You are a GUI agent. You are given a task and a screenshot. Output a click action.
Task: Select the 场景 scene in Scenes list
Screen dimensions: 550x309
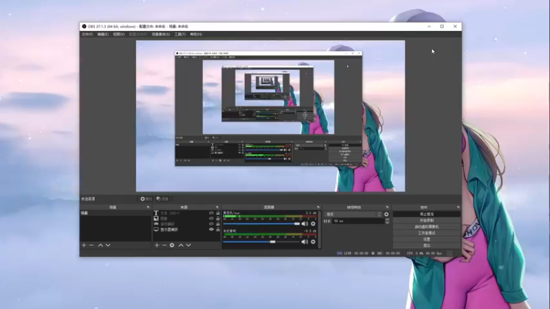115,213
